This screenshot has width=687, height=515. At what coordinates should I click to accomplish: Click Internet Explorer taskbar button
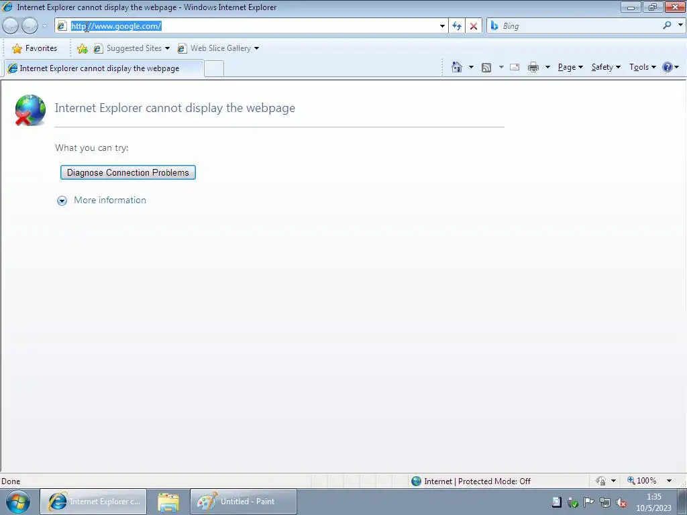(93, 502)
